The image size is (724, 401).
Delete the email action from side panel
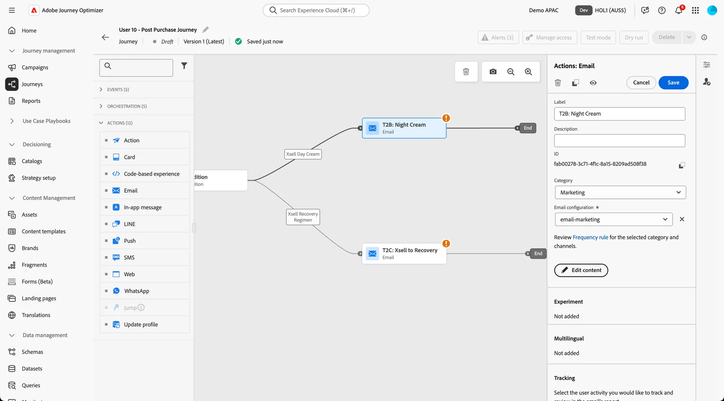[558, 83]
